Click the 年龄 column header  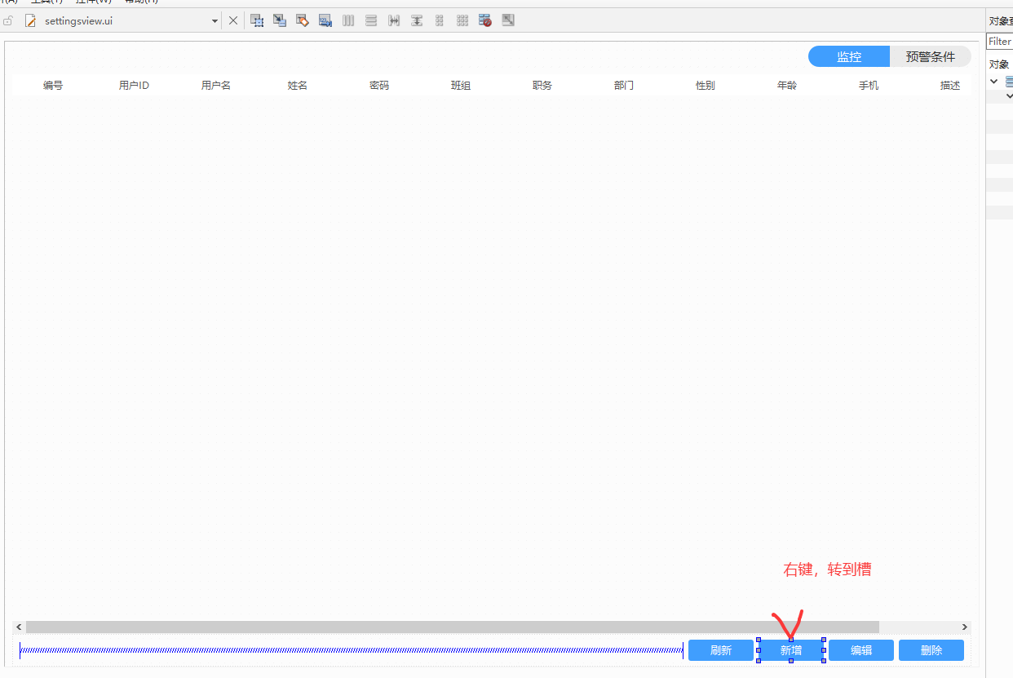click(787, 85)
